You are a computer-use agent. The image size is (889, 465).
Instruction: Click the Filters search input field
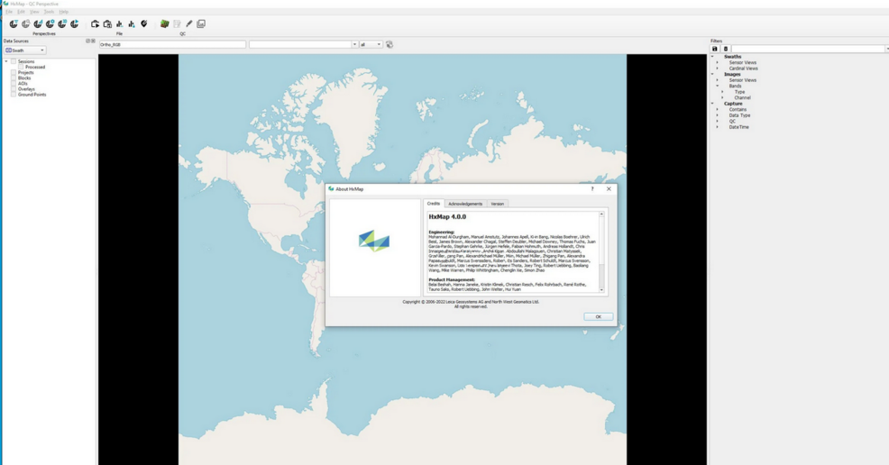point(808,50)
